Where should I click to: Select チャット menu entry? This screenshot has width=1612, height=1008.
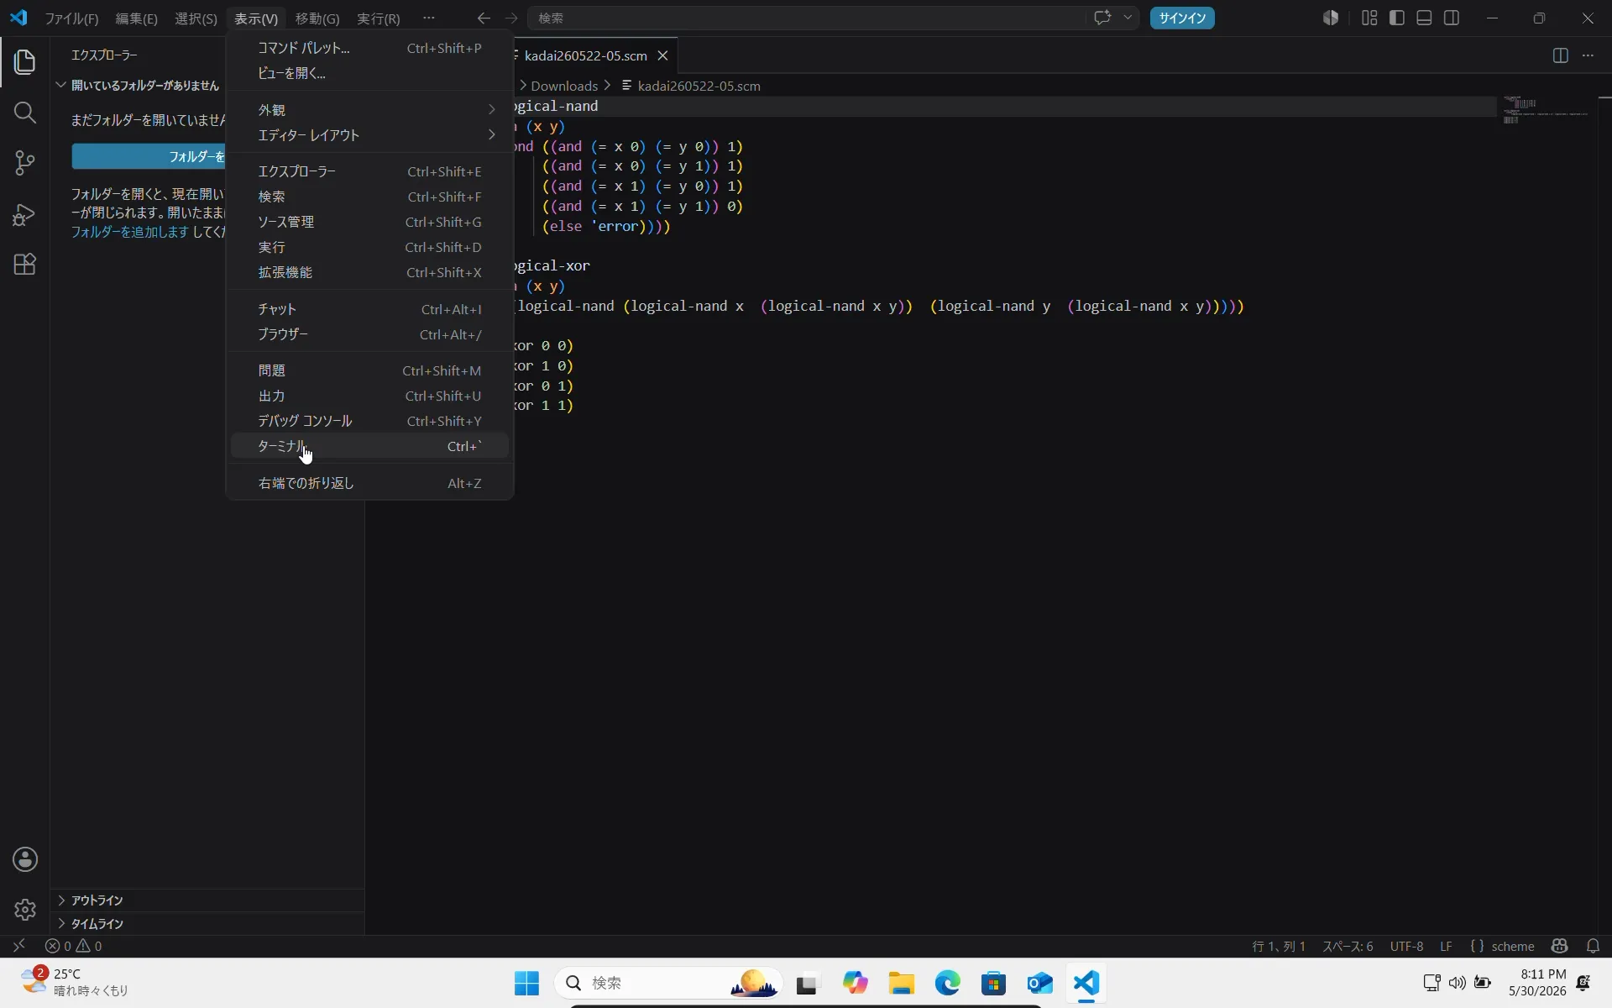(x=369, y=309)
